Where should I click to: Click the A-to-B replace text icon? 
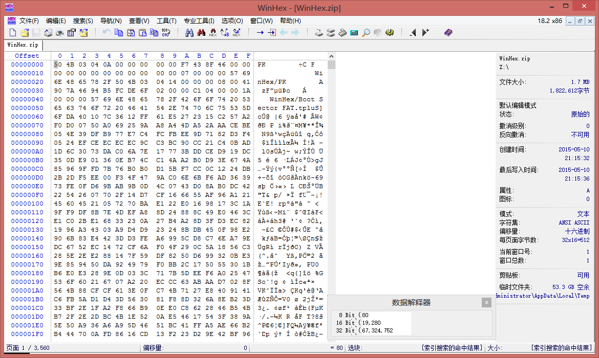tap(225, 33)
